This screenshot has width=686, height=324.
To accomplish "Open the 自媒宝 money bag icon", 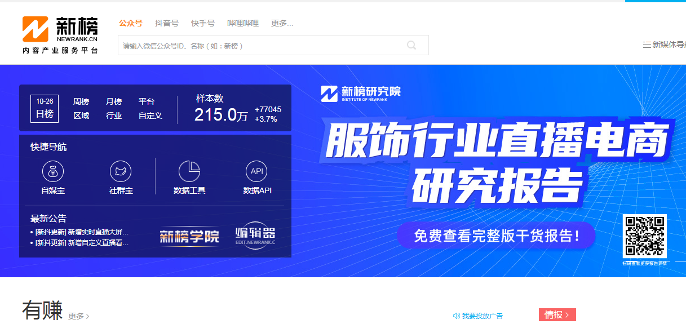I will coord(53,171).
